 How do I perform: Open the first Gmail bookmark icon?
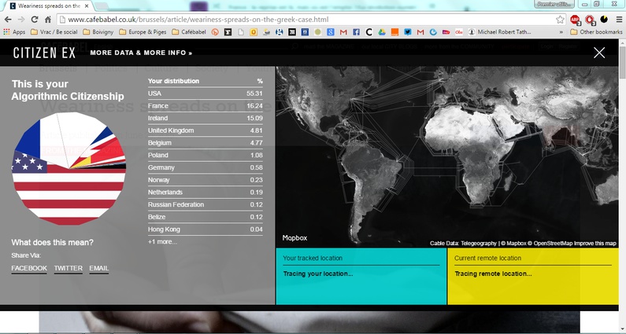coord(343,32)
